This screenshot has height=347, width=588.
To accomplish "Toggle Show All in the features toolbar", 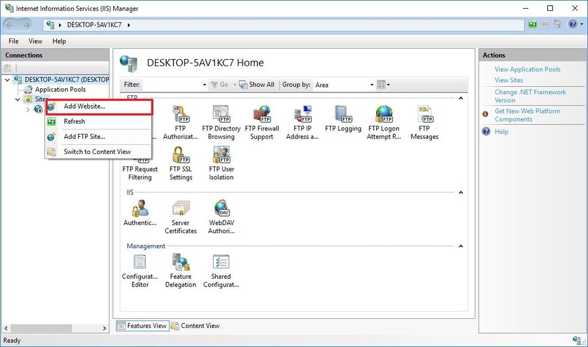I will (x=257, y=84).
